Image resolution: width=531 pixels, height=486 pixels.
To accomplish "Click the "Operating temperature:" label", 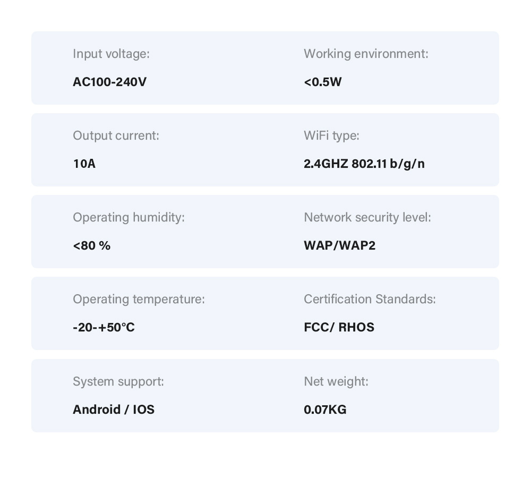I will click(139, 299).
